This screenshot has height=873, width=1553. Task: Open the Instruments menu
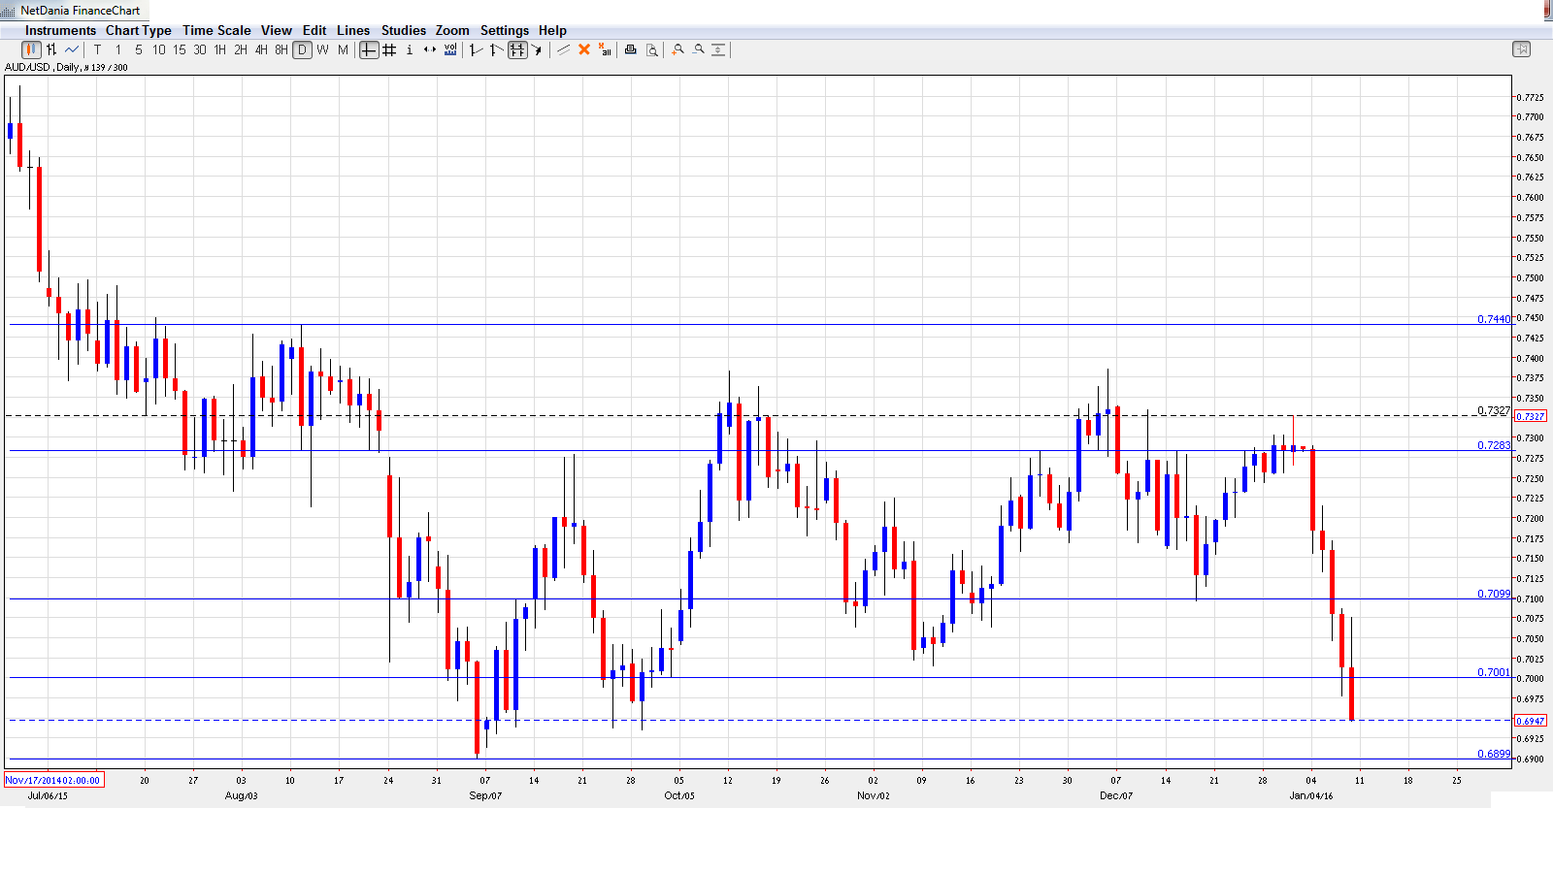point(60,30)
